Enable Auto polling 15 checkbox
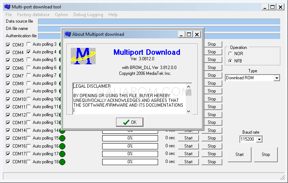Screen dimensions: 288x183 [28, 138]
